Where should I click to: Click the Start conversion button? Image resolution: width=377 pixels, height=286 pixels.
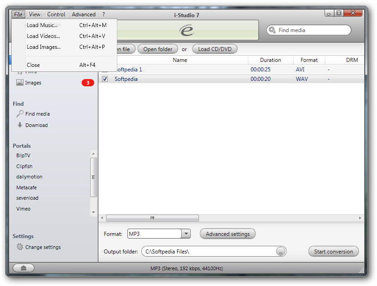click(333, 252)
